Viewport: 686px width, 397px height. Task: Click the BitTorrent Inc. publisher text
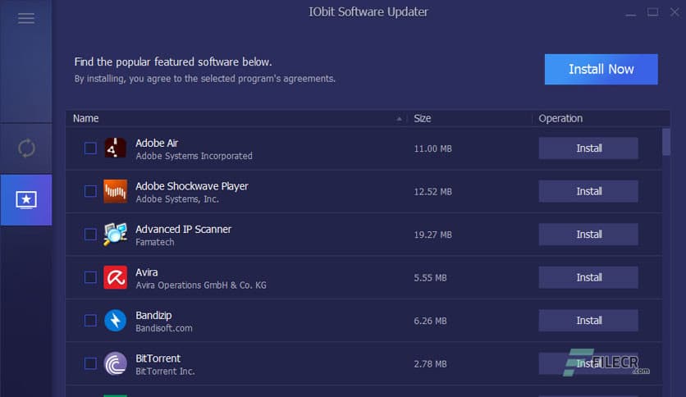point(165,372)
